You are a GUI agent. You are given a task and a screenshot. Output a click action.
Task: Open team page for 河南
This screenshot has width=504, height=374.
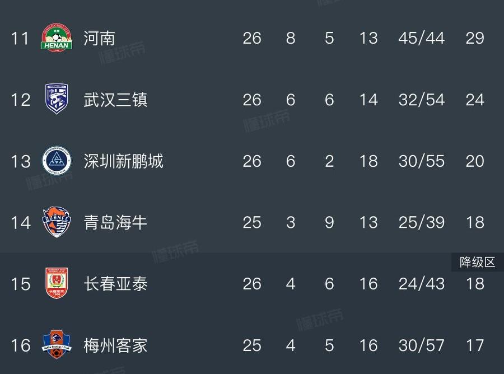tap(99, 38)
